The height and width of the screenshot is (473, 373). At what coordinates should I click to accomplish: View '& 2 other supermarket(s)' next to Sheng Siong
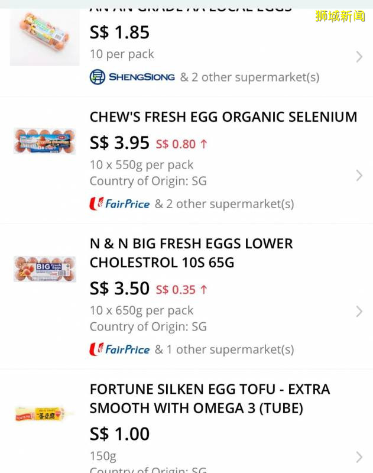(x=249, y=77)
